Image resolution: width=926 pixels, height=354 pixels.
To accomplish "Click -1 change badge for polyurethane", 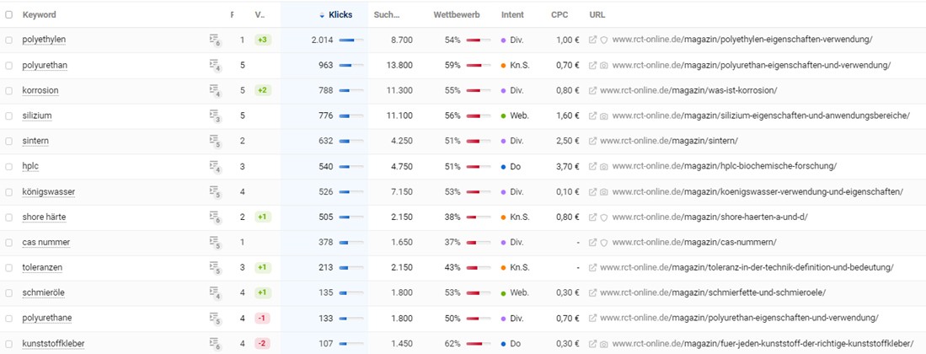I will pos(263,319).
